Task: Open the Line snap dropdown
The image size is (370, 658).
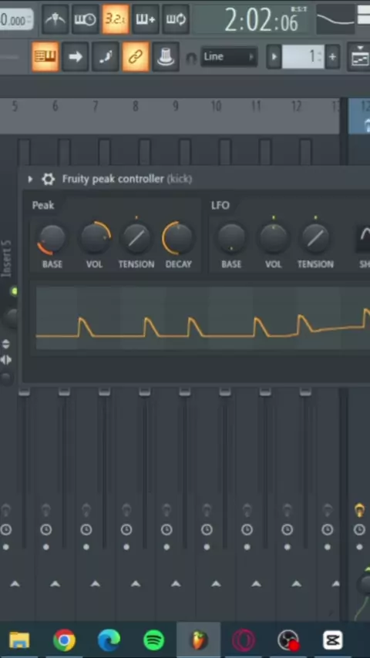Action: [228, 57]
